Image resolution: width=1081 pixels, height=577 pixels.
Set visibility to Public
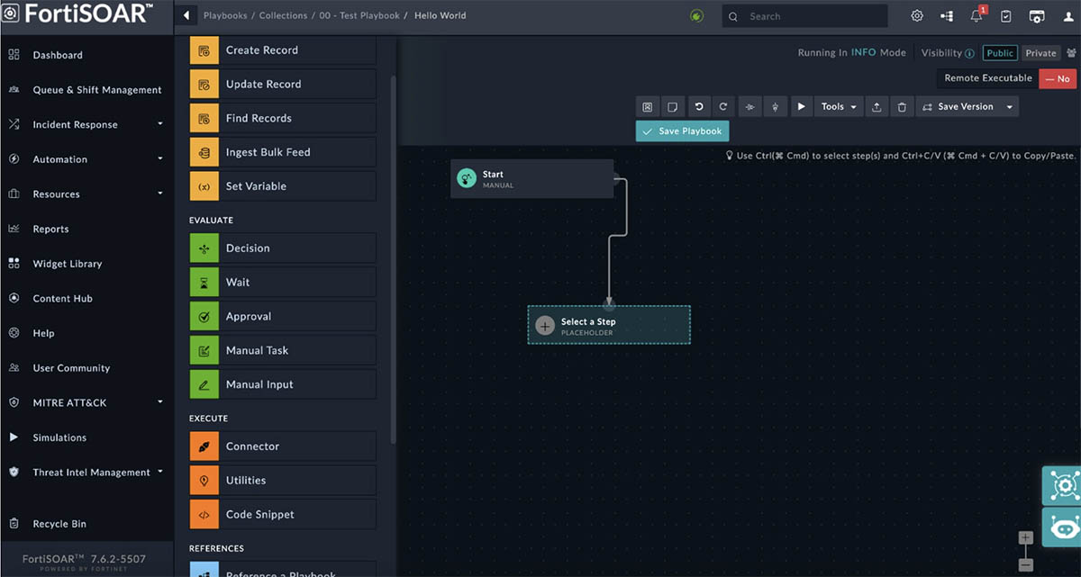pos(1000,53)
